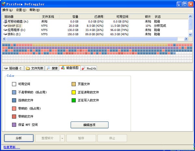This screenshot has height=151, width=195.
Task: Click drive list scroll up arrow
Action: (x=190, y=16)
